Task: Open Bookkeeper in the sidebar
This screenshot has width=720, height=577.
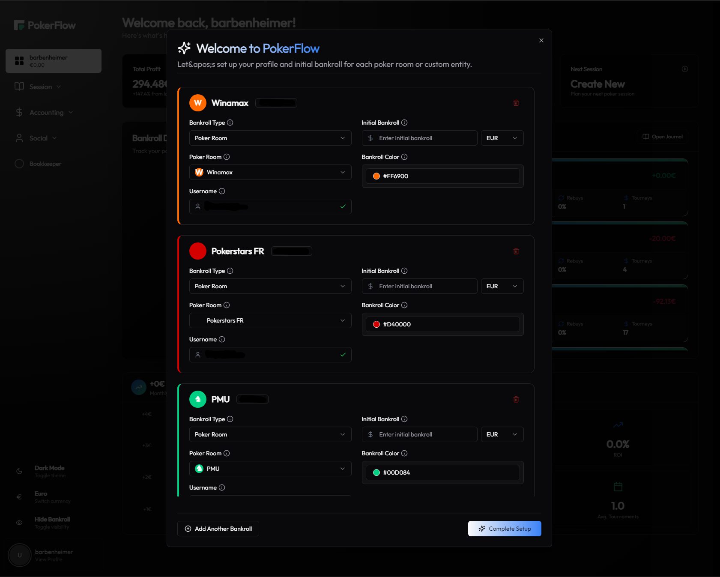Action: [x=38, y=164]
